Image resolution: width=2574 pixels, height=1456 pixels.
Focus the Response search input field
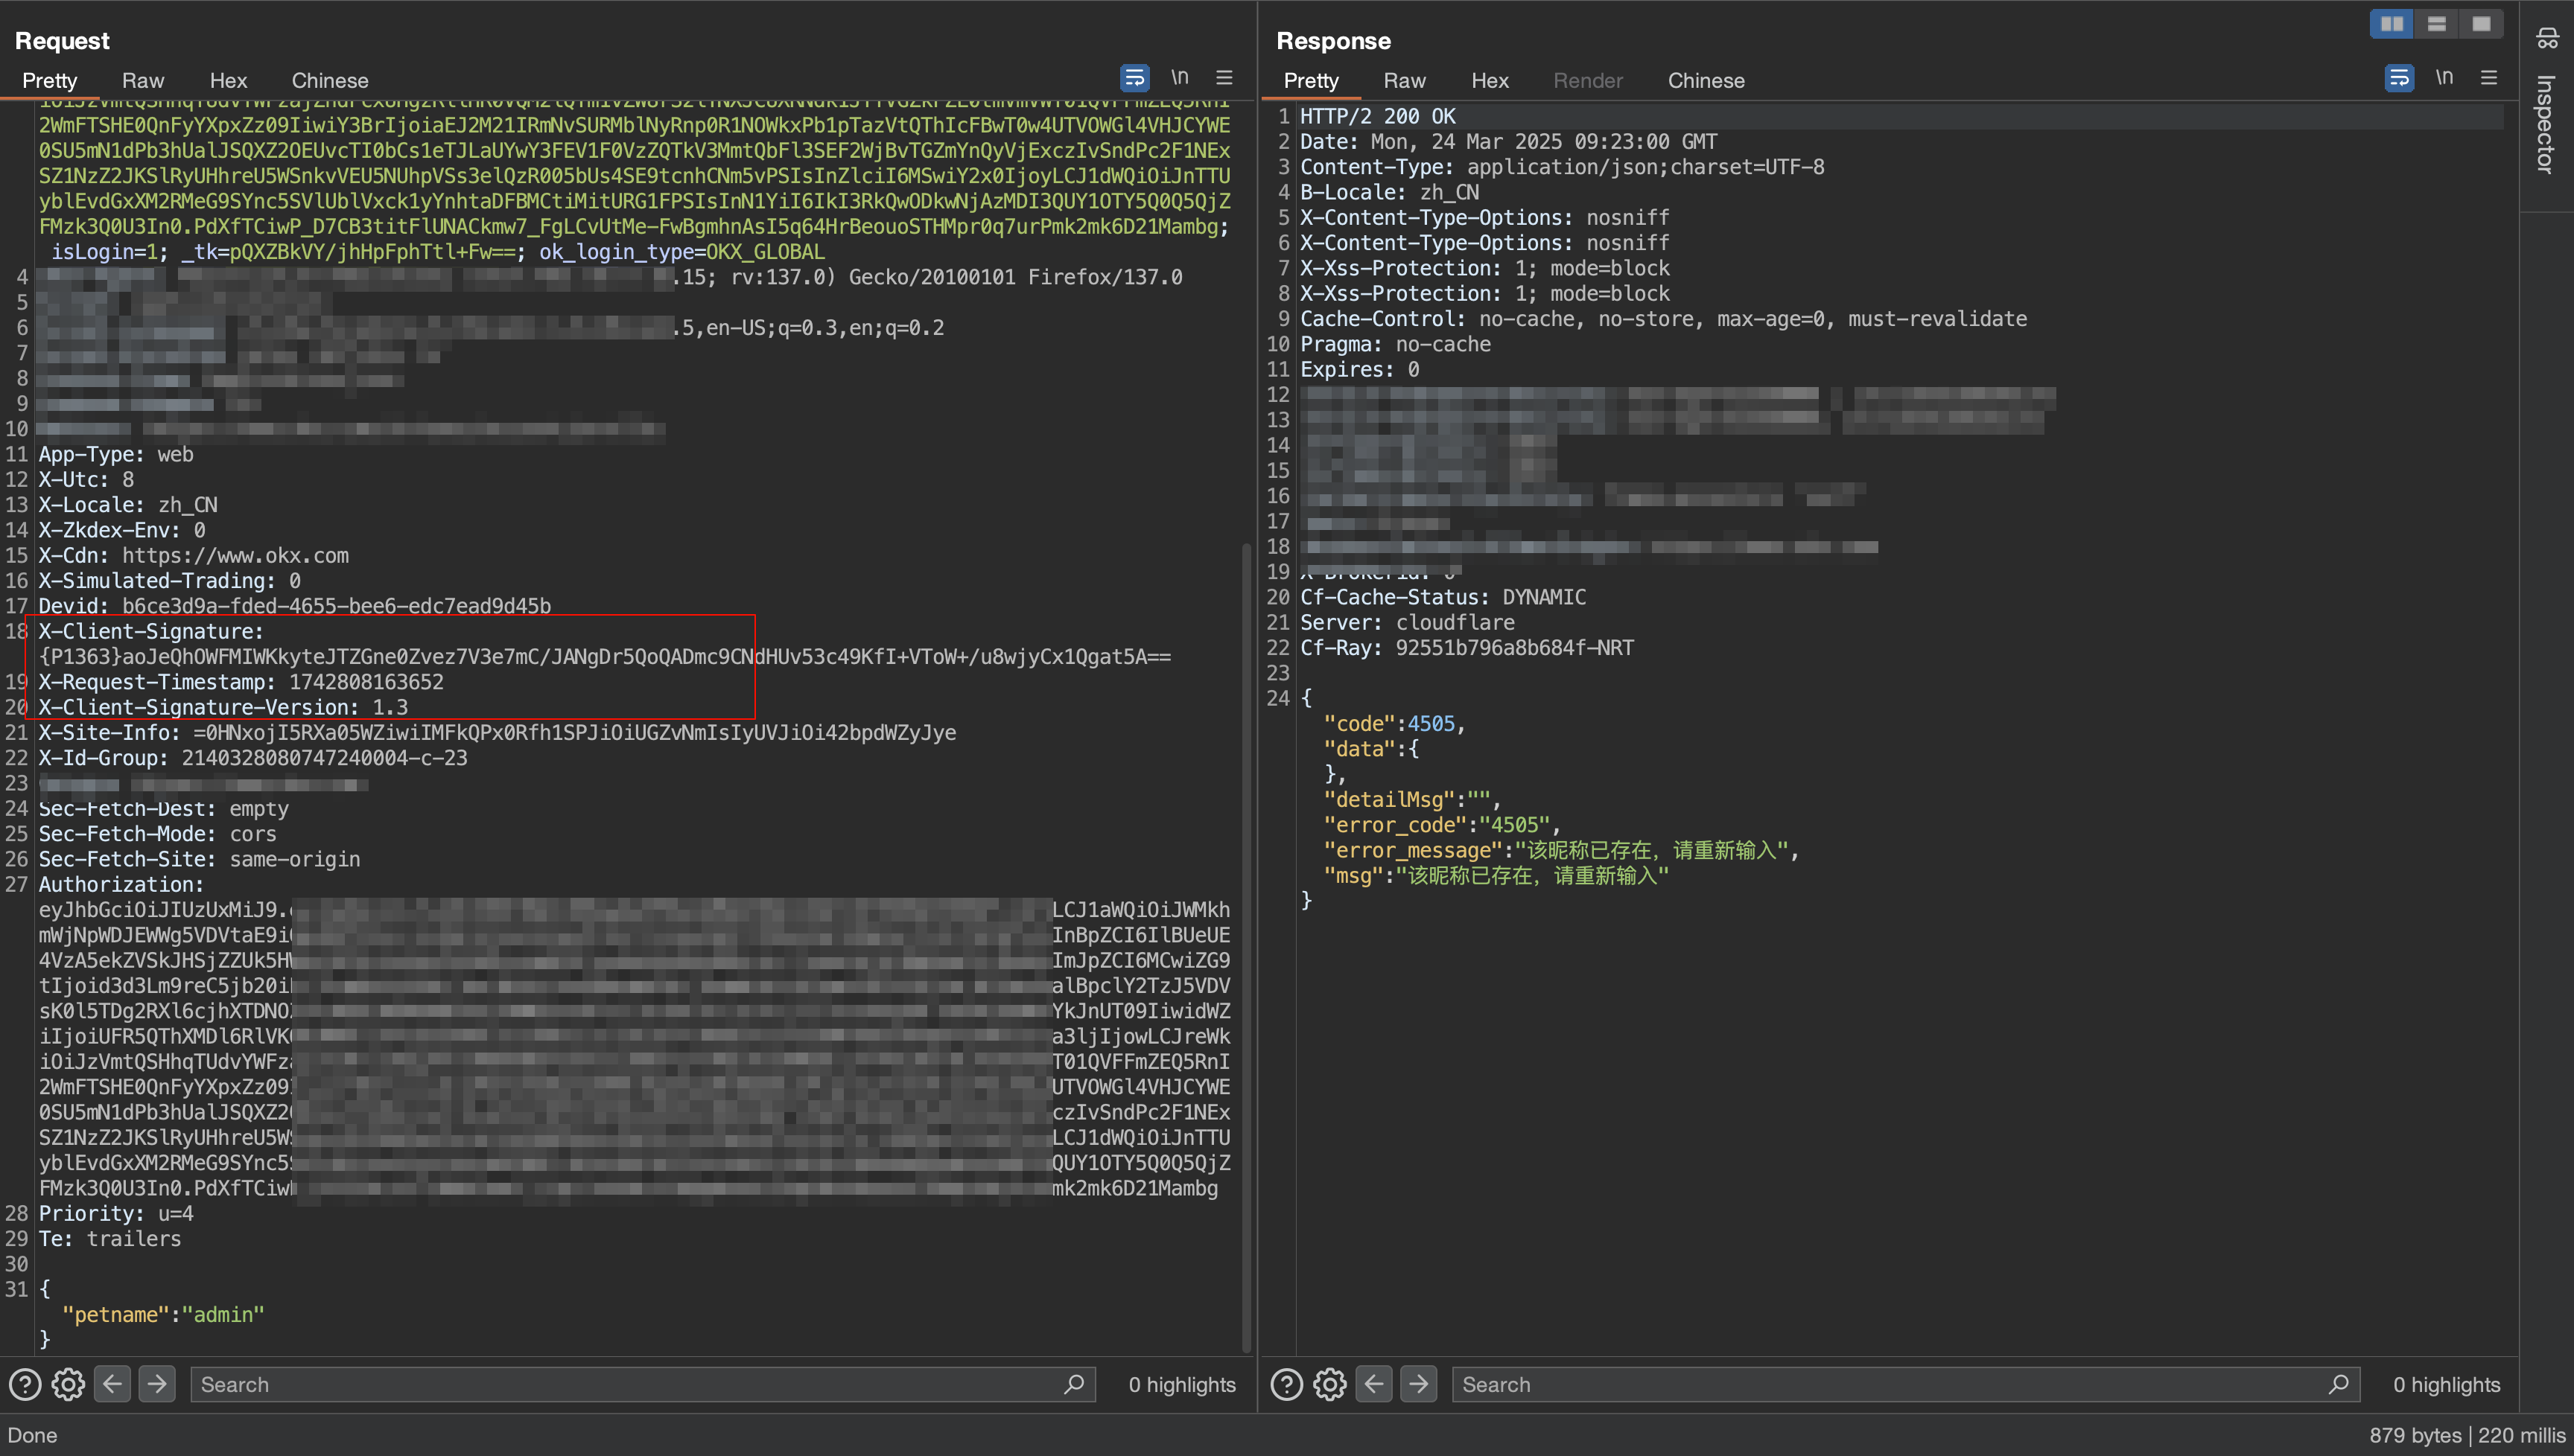point(1906,1384)
